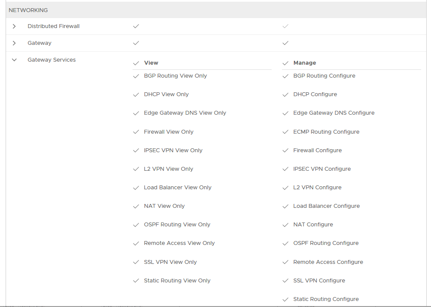Click the NETWORKING section header

[28, 10]
